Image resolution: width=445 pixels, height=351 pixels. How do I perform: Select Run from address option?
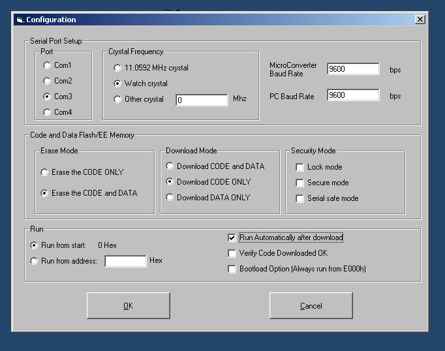click(34, 261)
